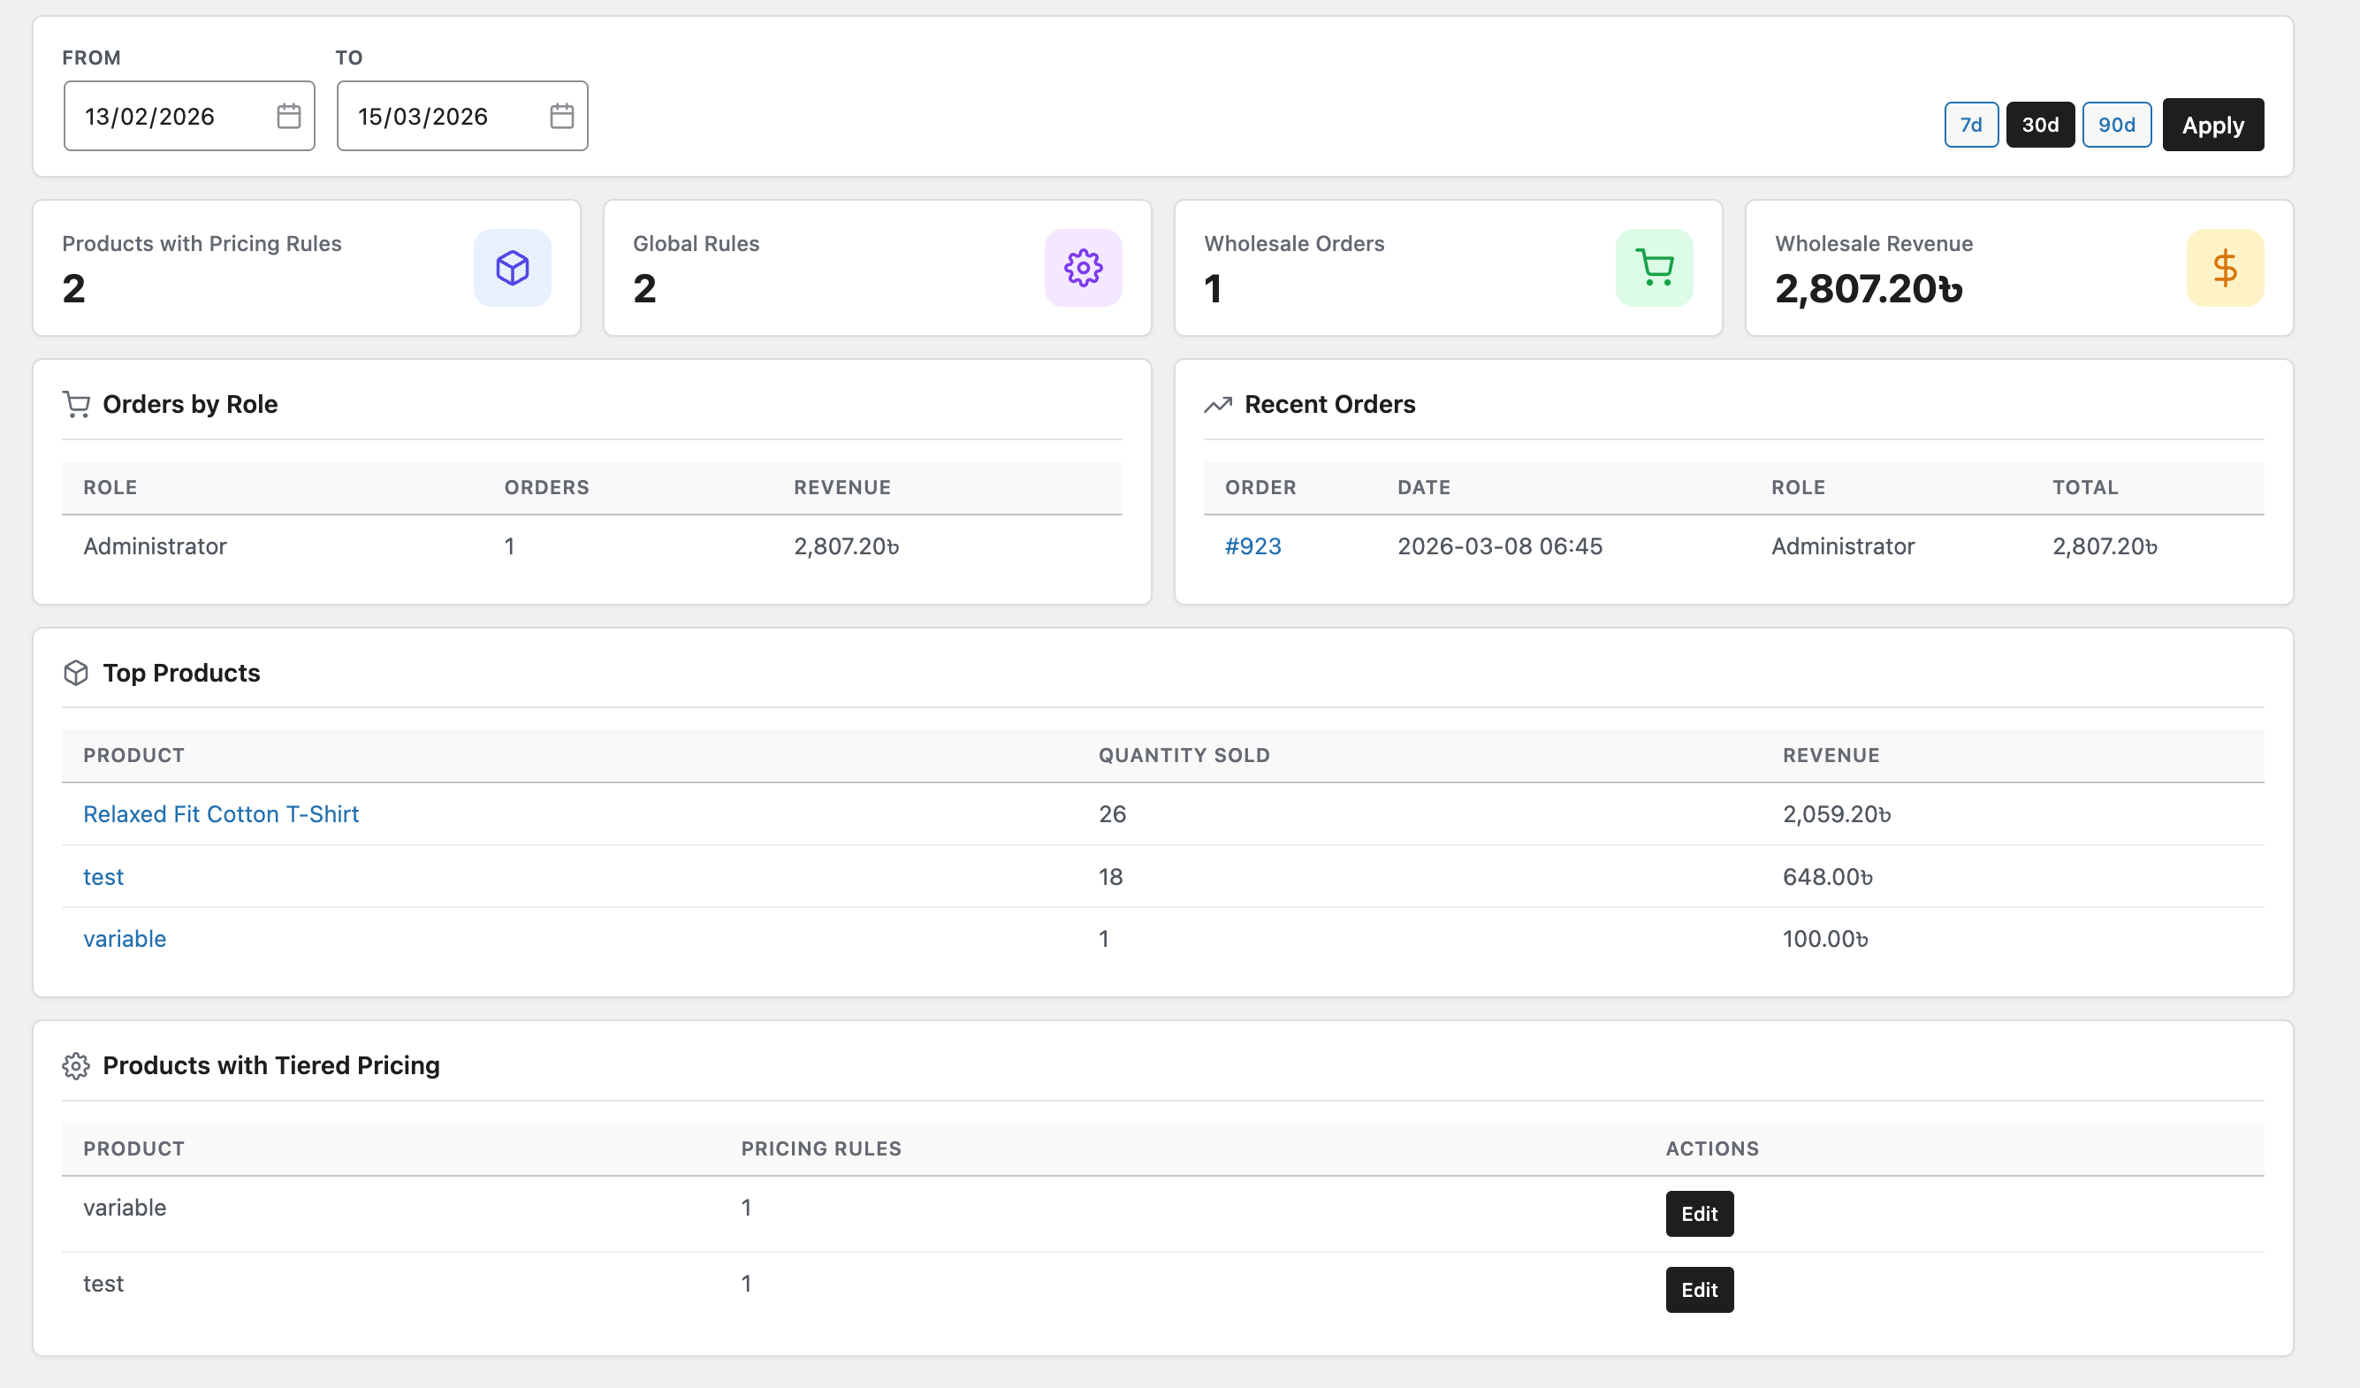Apply the selected date range

[x=2212, y=124]
